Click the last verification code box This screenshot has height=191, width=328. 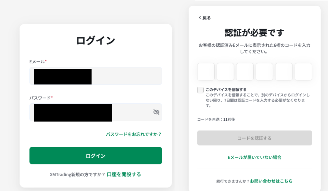303,71
